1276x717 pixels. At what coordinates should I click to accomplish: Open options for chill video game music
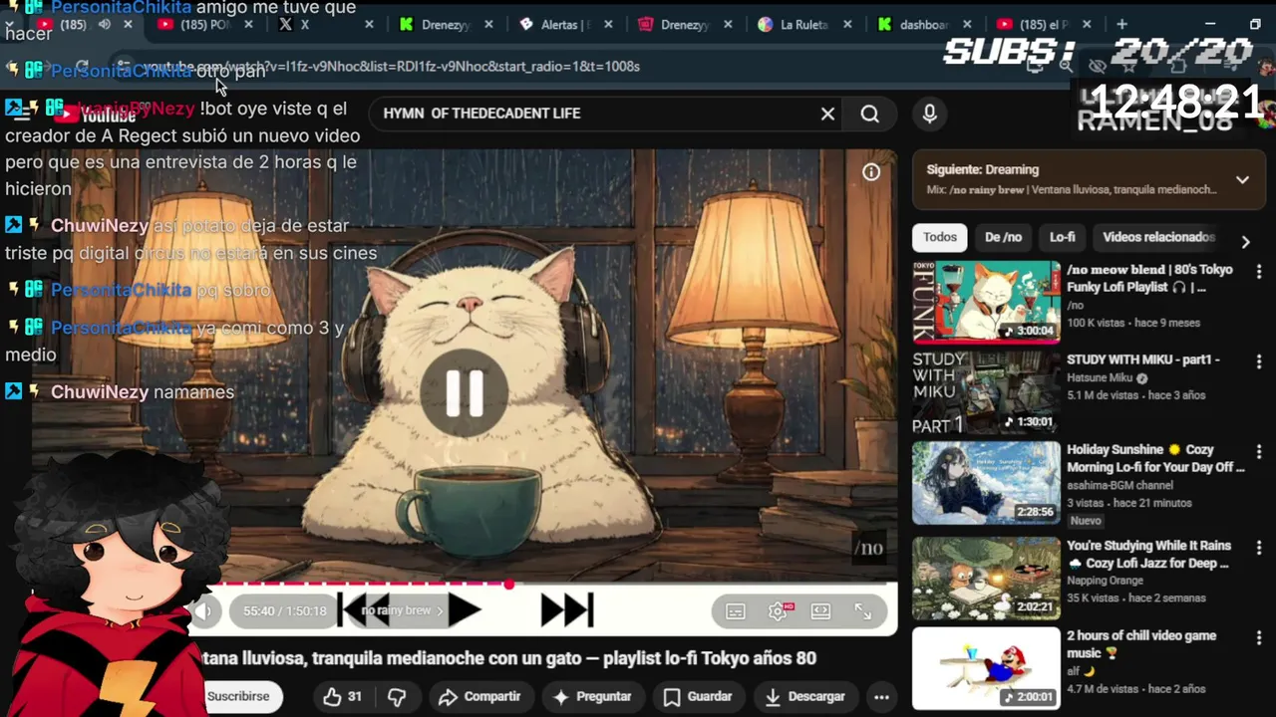click(1259, 637)
